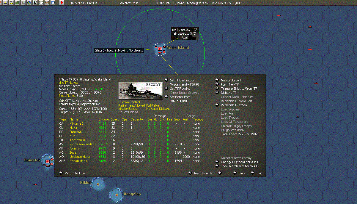The width and height of the screenshot is (357, 204).
Task: Click the Exit arrow icon
Action: [253, 173]
